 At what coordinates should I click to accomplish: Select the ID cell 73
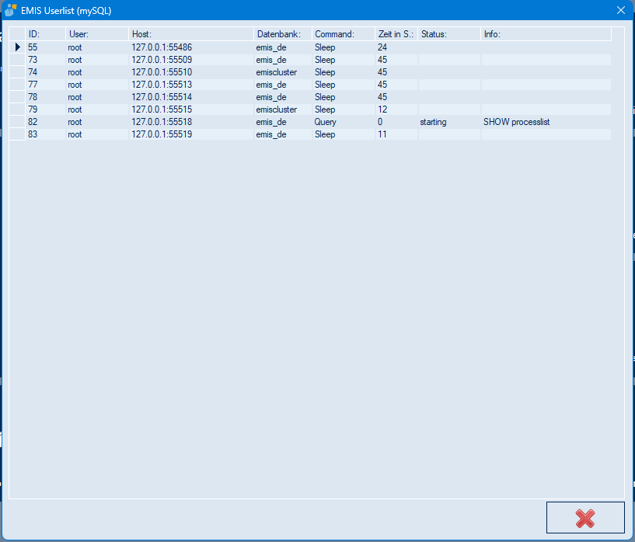(x=45, y=60)
